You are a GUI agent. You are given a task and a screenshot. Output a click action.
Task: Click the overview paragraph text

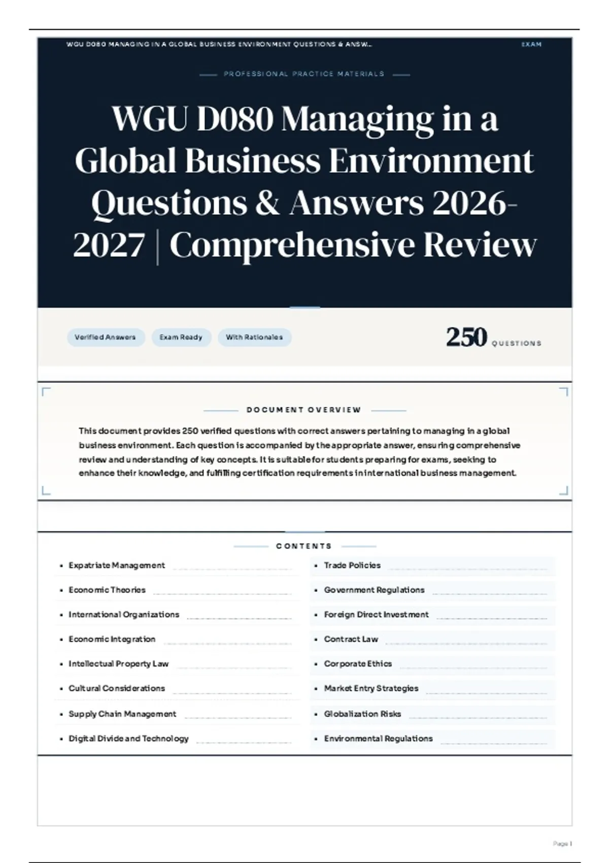click(x=299, y=452)
